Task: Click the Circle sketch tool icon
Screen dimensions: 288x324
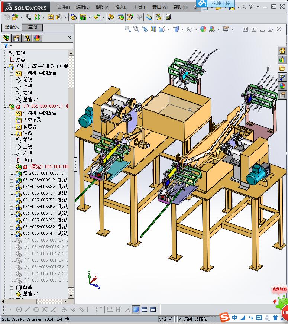Action: pos(19,310)
